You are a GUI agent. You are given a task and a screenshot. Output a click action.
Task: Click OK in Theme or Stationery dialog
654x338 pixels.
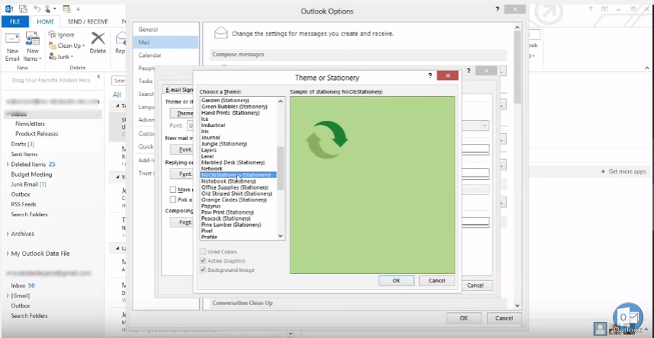pos(396,280)
